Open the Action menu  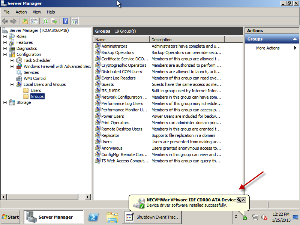point(21,12)
